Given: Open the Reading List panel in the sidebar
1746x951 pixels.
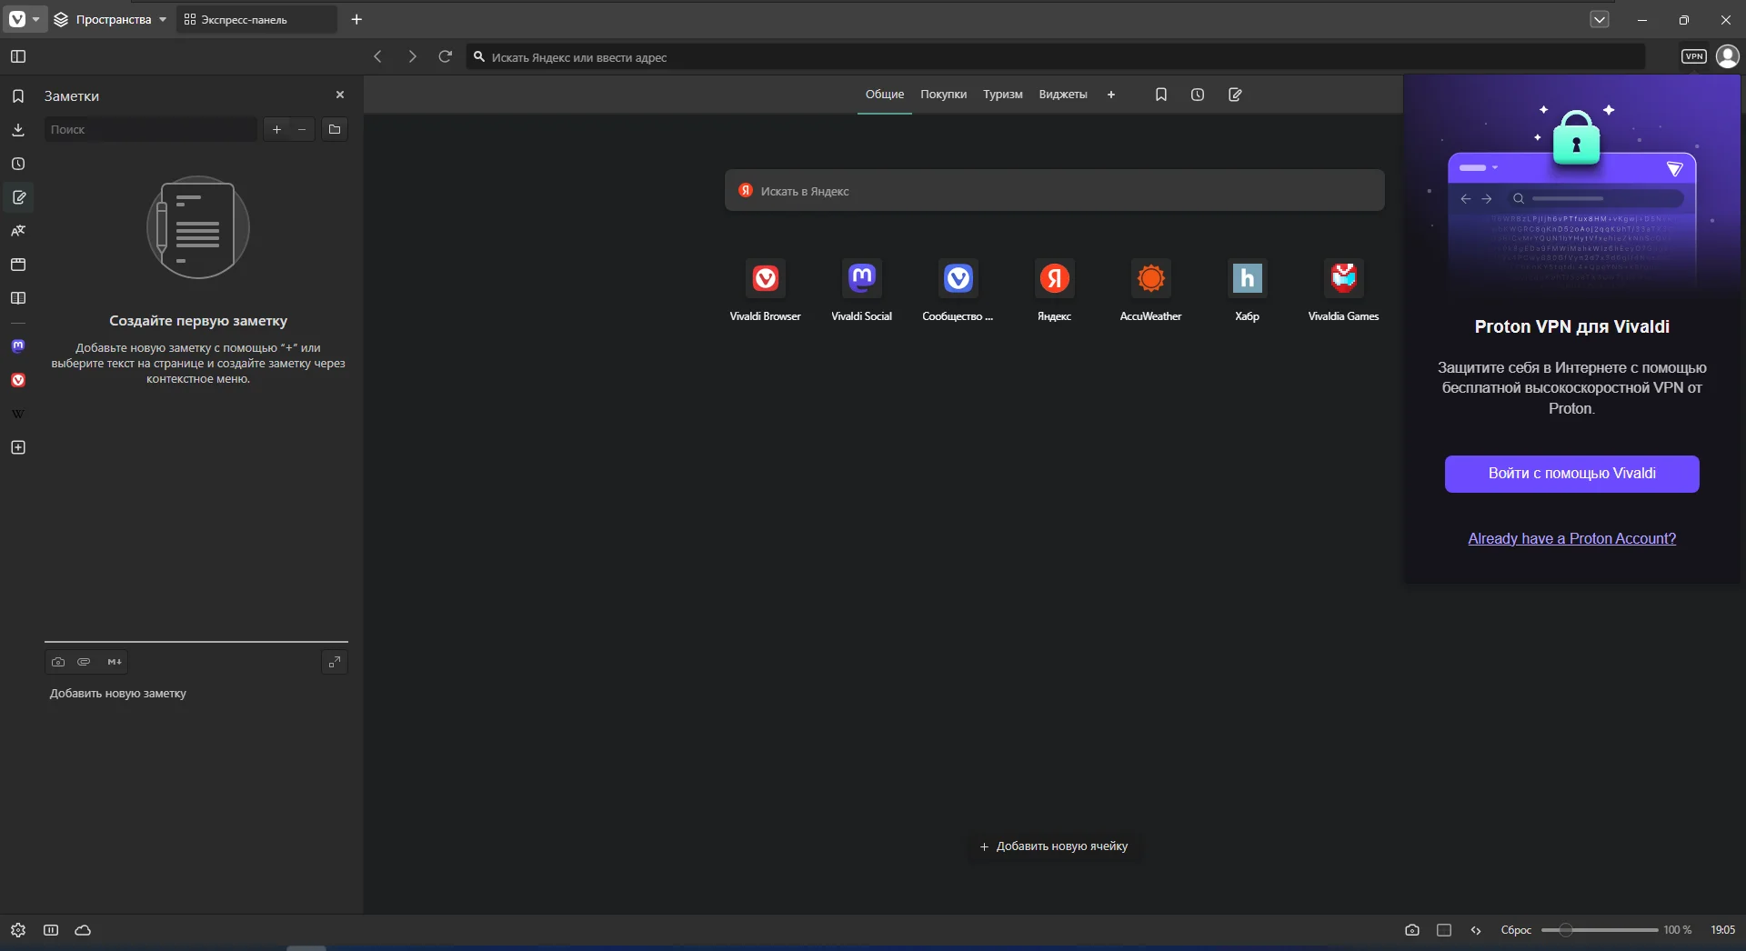Looking at the screenshot, I should (18, 298).
